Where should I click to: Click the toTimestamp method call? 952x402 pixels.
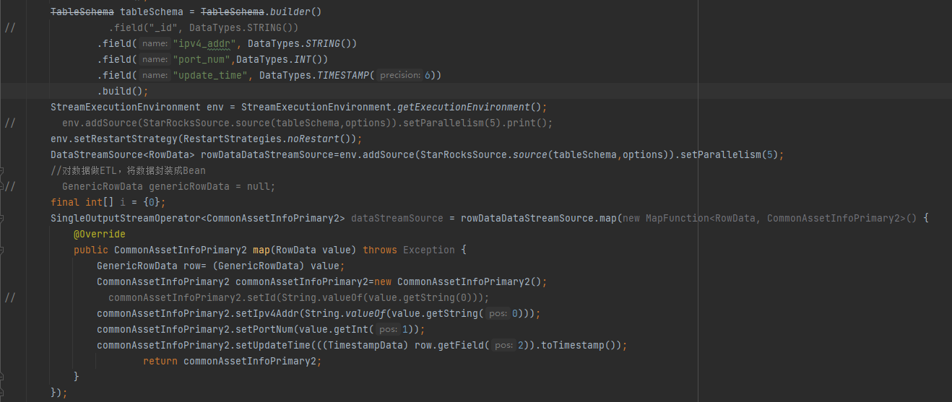[579, 346]
